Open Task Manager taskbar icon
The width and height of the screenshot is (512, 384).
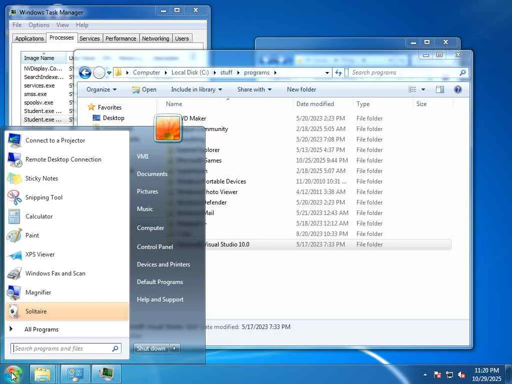click(106, 374)
